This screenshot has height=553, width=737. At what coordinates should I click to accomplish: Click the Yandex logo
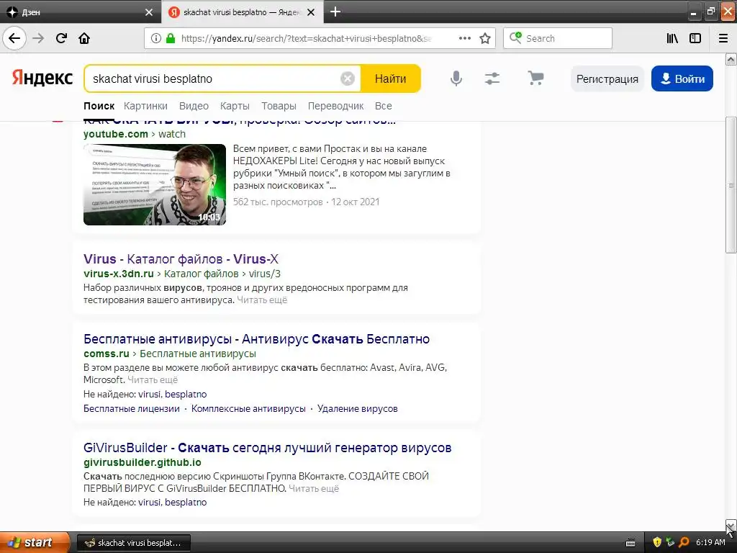coord(42,78)
